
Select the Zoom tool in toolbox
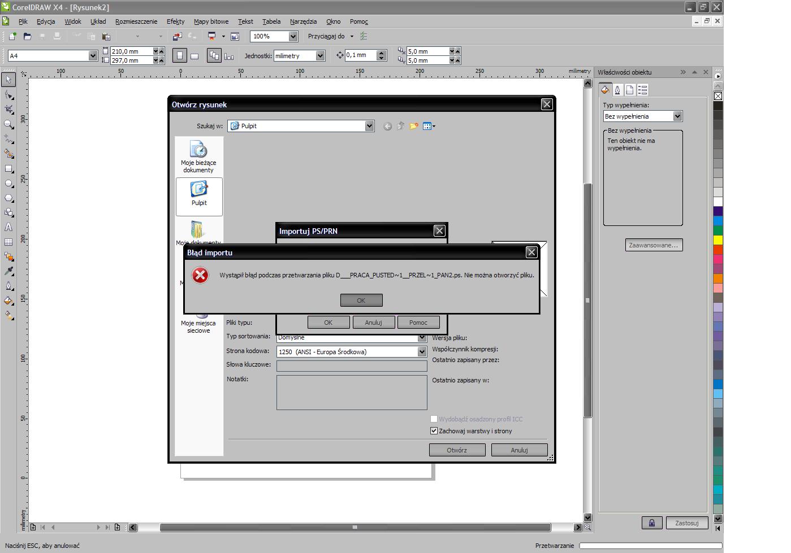8,124
